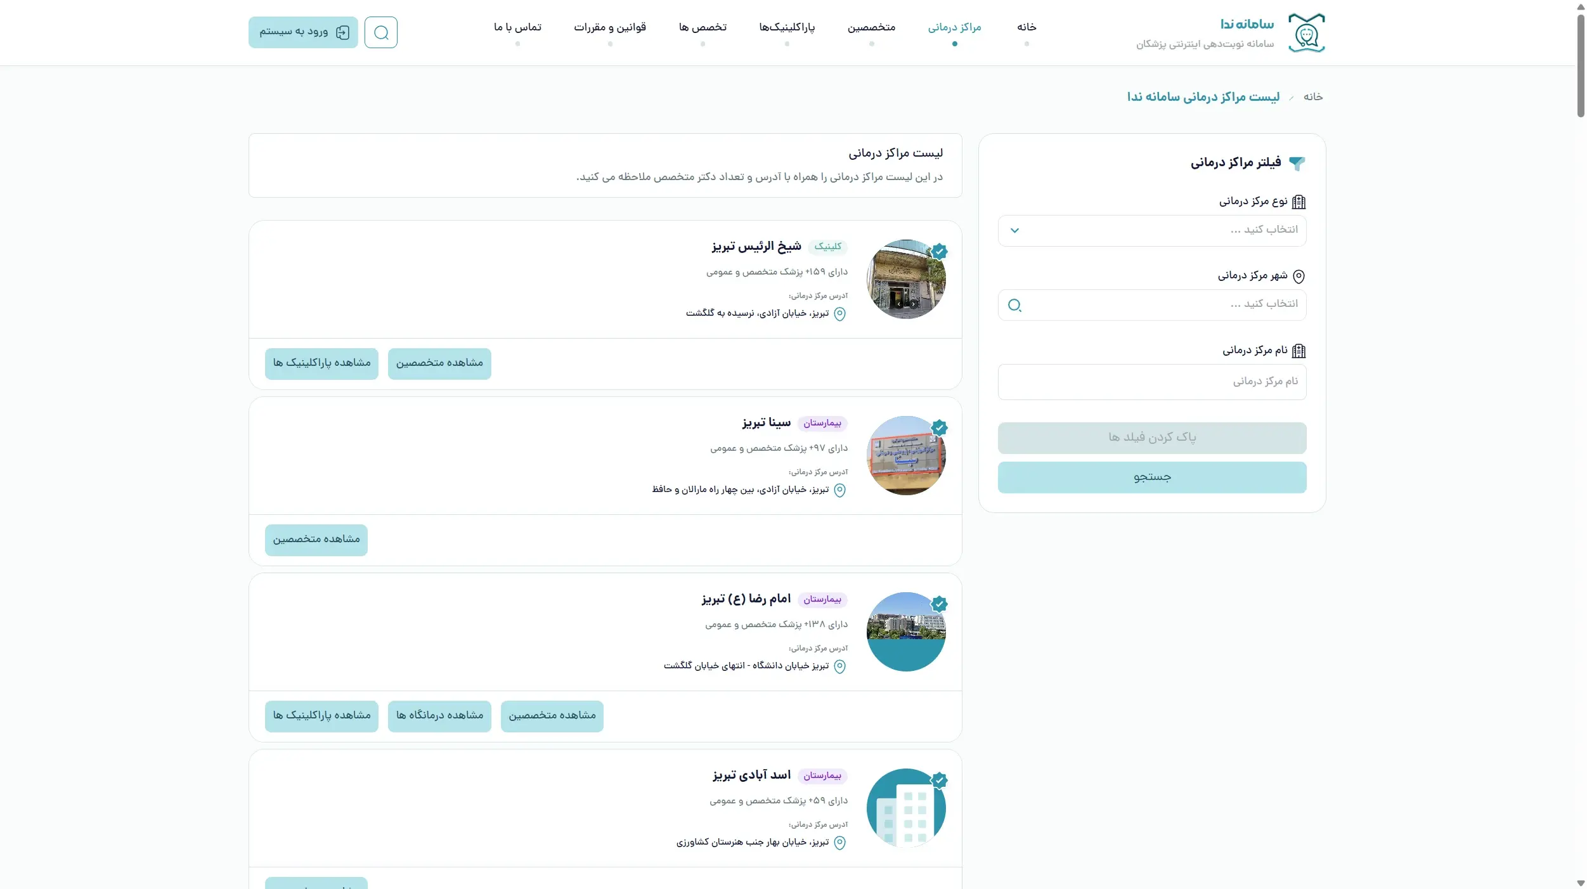Click مشاهده درمانگاه ها for امام رضا
This screenshot has width=1587, height=889.
pos(439,717)
